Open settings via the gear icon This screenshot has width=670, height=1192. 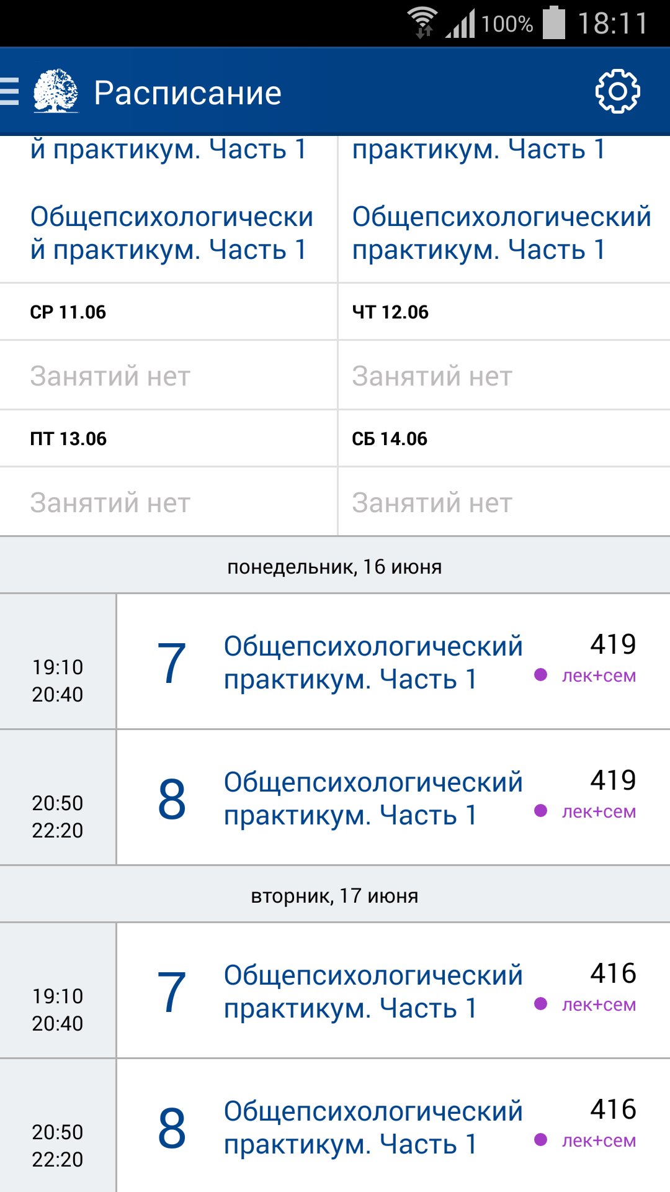[x=617, y=92]
